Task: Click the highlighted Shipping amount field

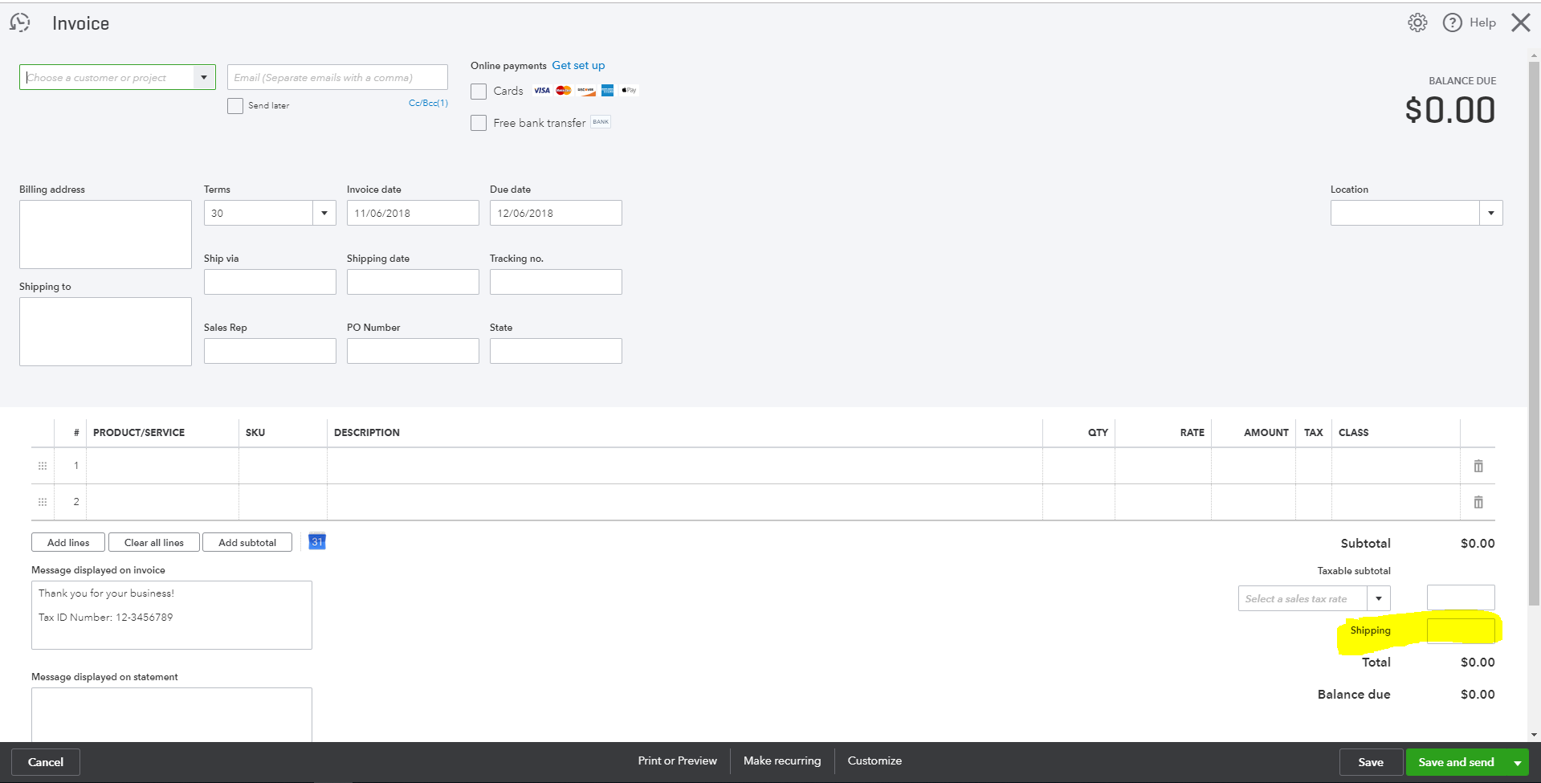Action: click(1462, 630)
